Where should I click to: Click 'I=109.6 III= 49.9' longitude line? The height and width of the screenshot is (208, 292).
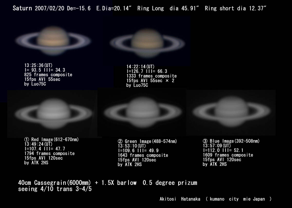pos(138,151)
